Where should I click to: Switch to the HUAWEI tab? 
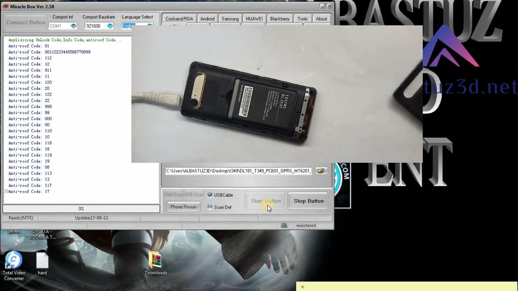pyautogui.click(x=254, y=19)
